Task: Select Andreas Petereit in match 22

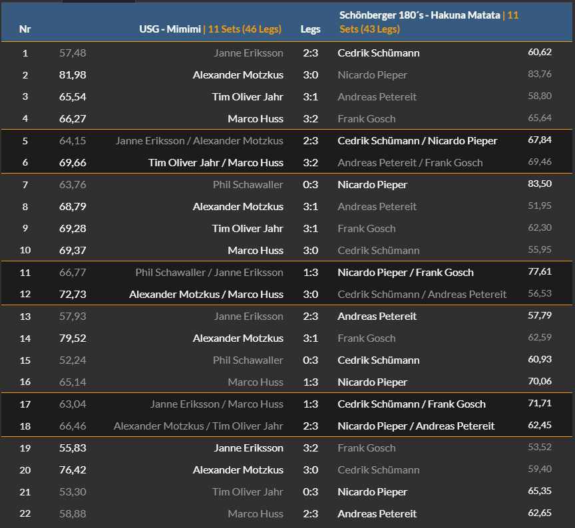Action: 377,514
